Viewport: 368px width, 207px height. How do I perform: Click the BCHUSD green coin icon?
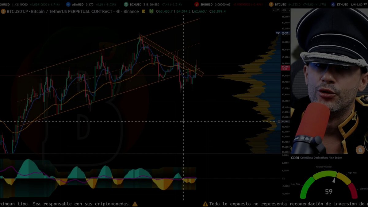coord(126,4)
